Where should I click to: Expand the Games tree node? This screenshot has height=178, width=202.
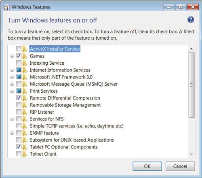(12, 56)
